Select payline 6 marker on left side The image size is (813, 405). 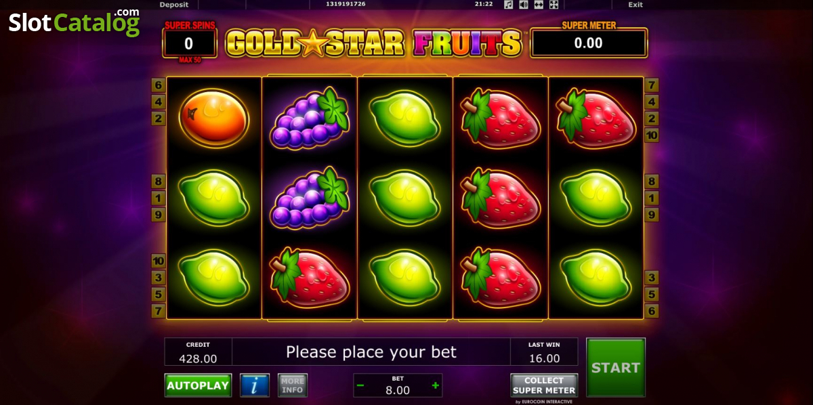(159, 85)
